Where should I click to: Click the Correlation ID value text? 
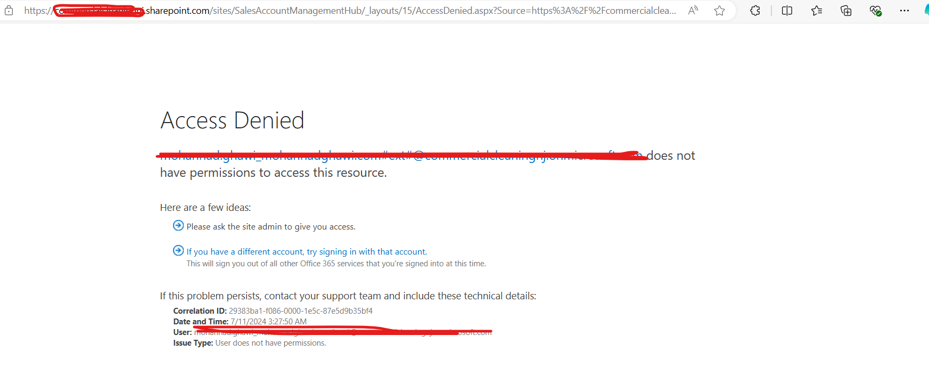coord(300,311)
